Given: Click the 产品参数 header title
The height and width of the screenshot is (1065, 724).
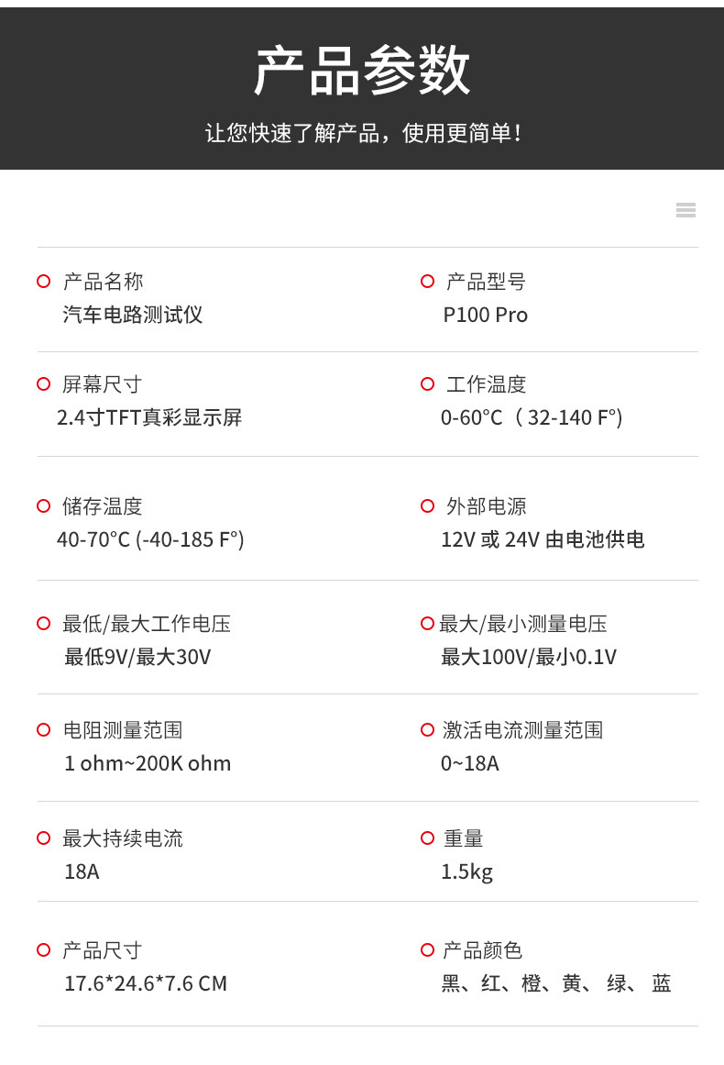Looking at the screenshot, I should (x=362, y=71).
